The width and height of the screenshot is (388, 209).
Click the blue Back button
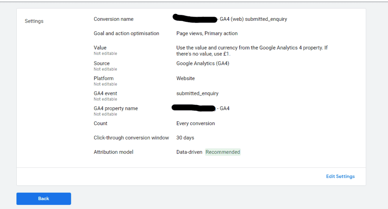click(x=44, y=199)
